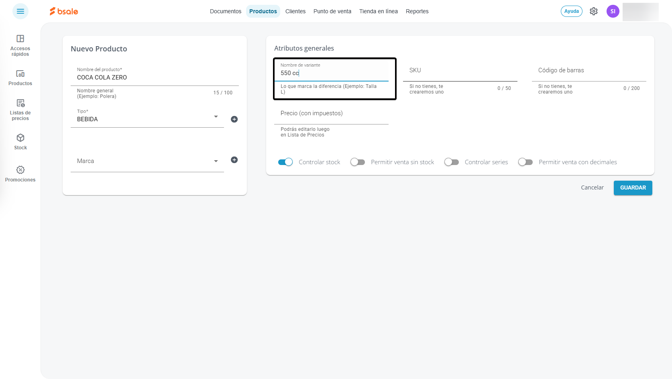Image resolution: width=672 pixels, height=379 pixels.
Task: Click the blurred account name area
Action: coord(641,12)
